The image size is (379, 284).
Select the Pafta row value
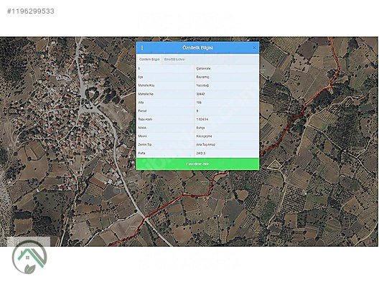(200, 153)
